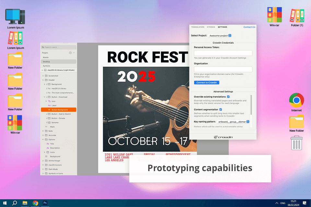Open the taskbar clock showing 15:21
The width and height of the screenshot is (311, 207).
click(294, 203)
